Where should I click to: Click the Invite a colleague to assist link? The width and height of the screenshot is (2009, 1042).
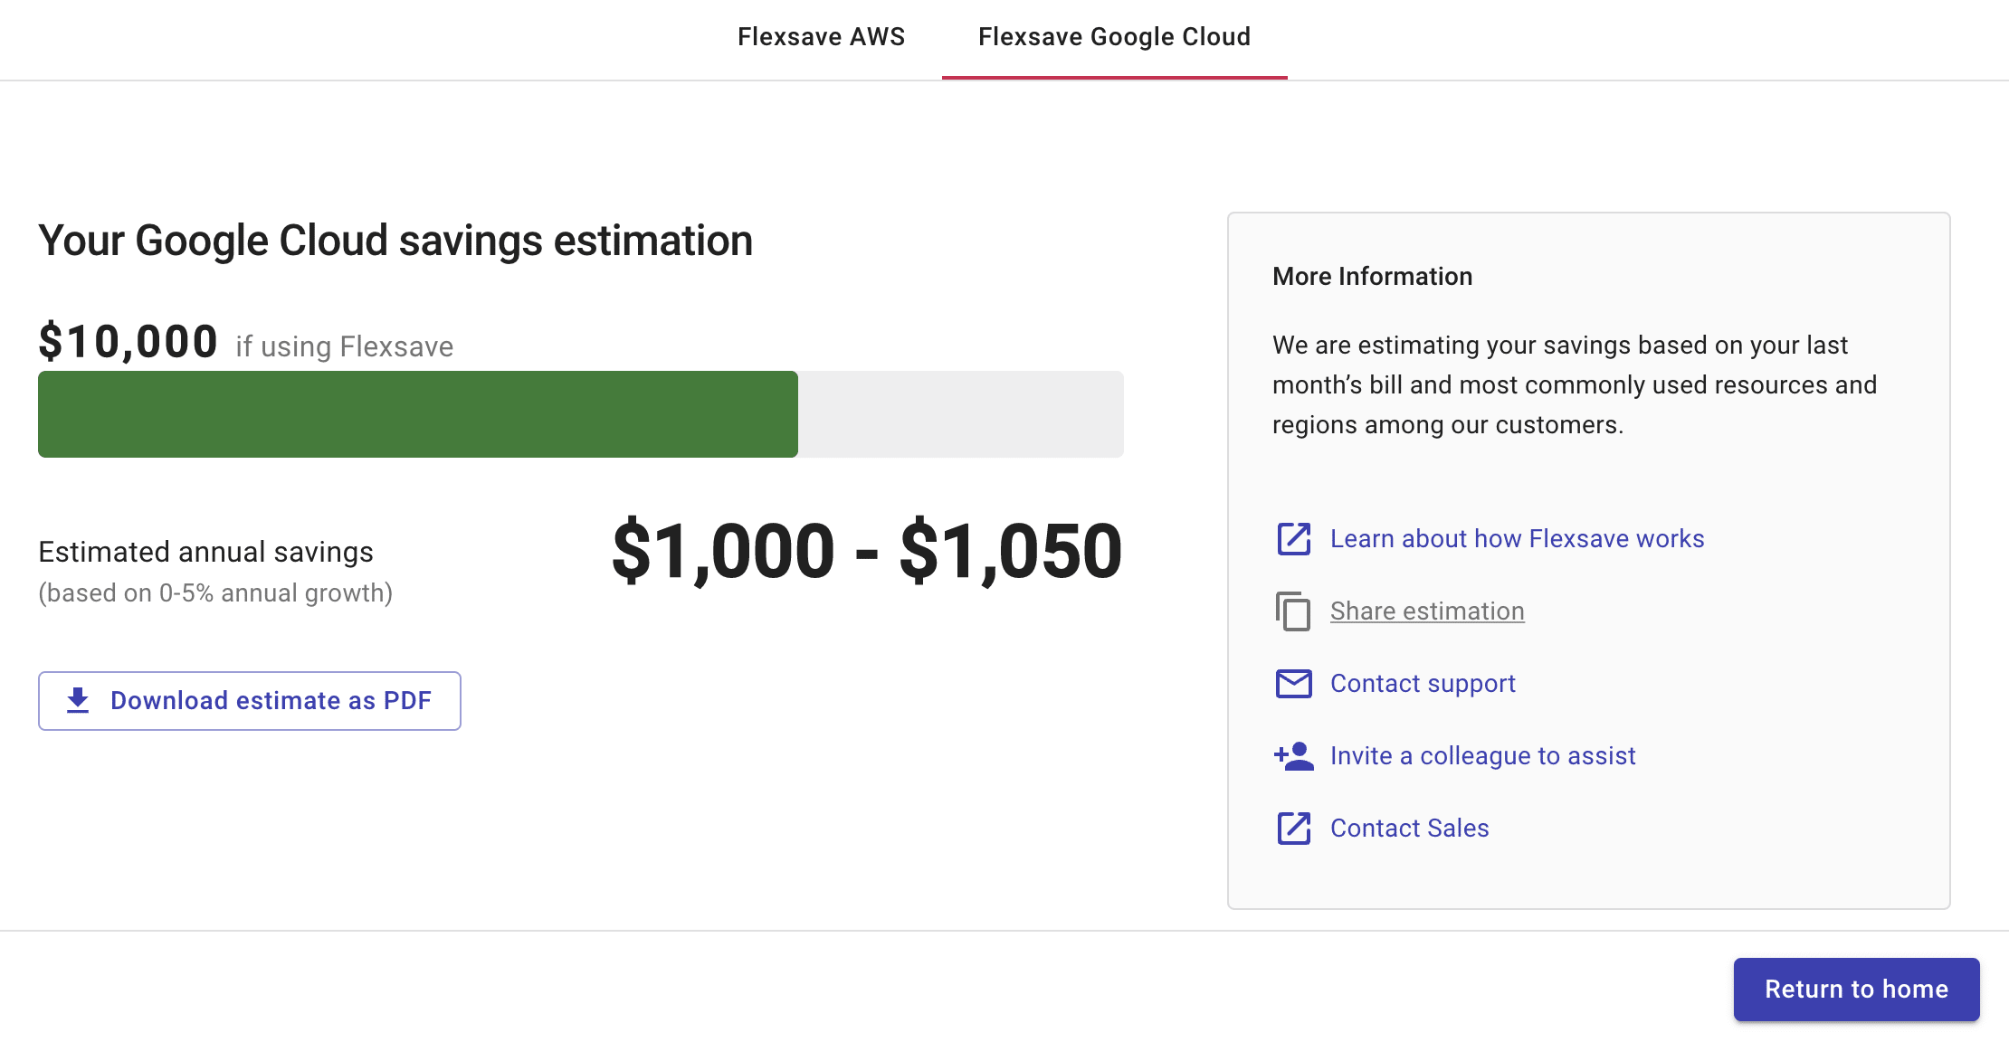pyautogui.click(x=1482, y=756)
